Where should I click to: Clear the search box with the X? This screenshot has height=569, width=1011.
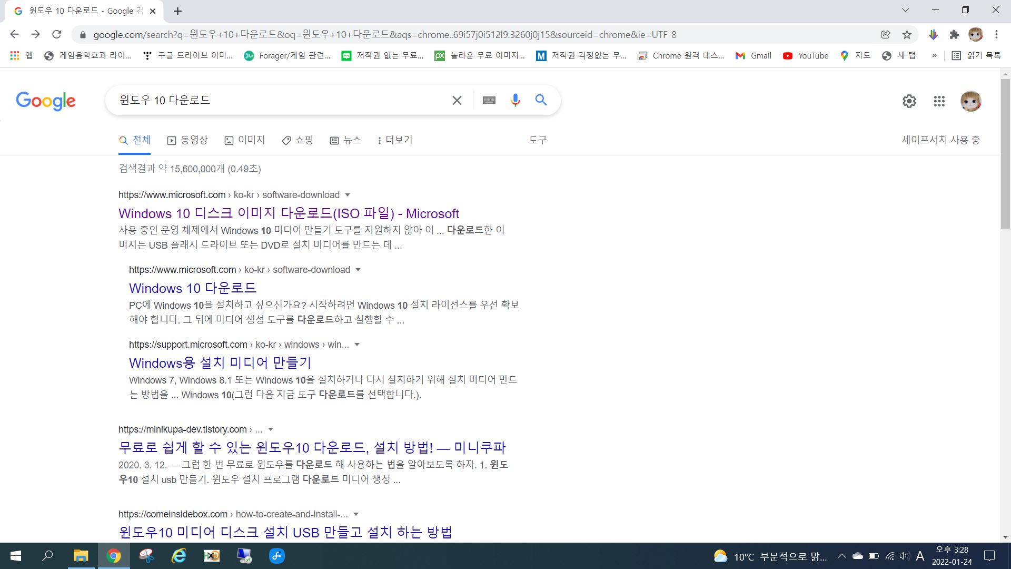click(x=457, y=100)
